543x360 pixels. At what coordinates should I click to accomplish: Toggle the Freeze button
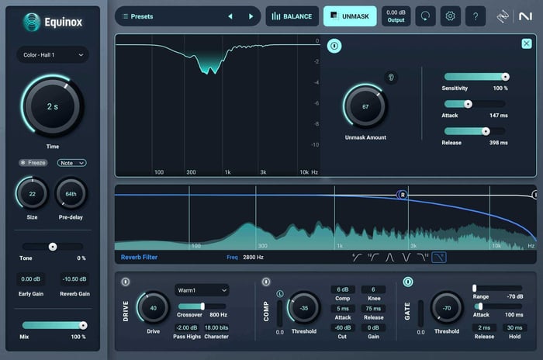tap(33, 162)
